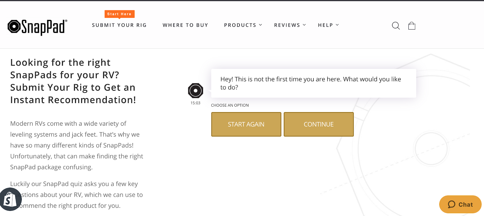
Task: Go to SUBMIT YOUR RIG page
Action: 119,25
